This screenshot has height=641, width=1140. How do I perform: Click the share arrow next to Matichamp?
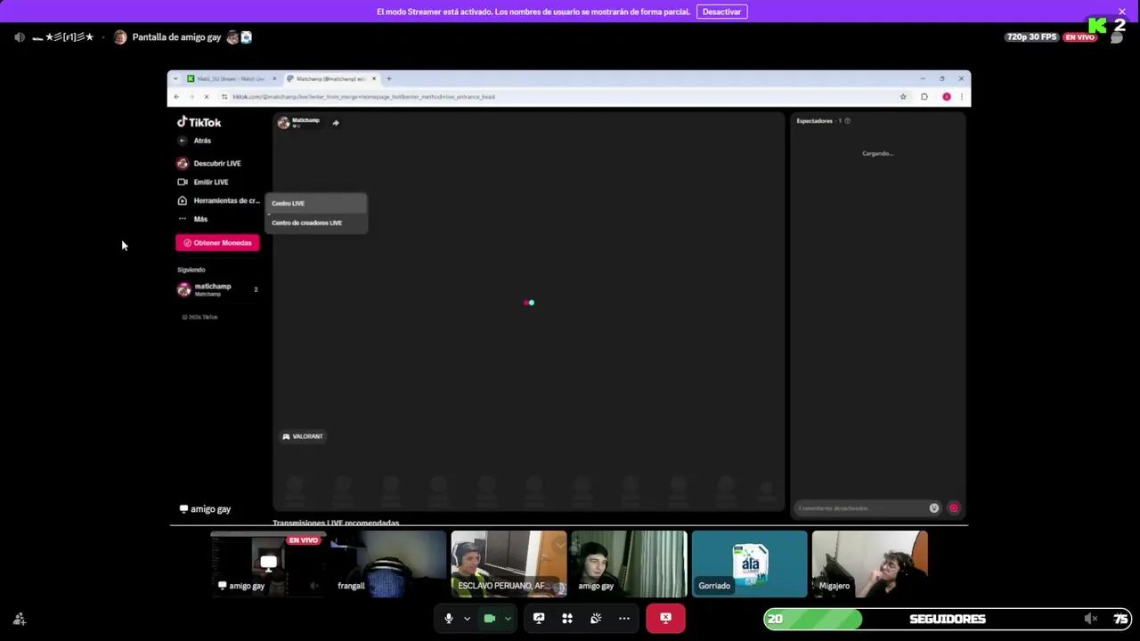(336, 123)
